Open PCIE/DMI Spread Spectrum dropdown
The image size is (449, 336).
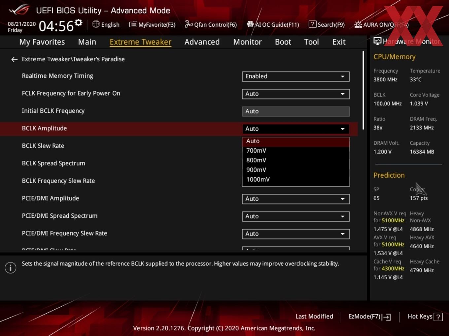(x=296, y=216)
